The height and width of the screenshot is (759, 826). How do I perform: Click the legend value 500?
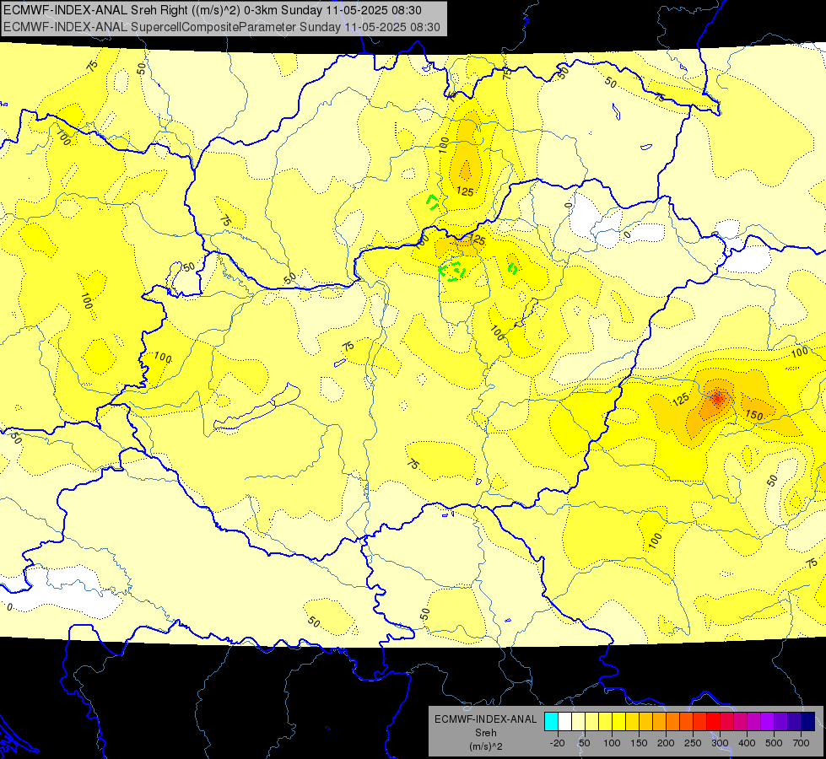click(774, 743)
